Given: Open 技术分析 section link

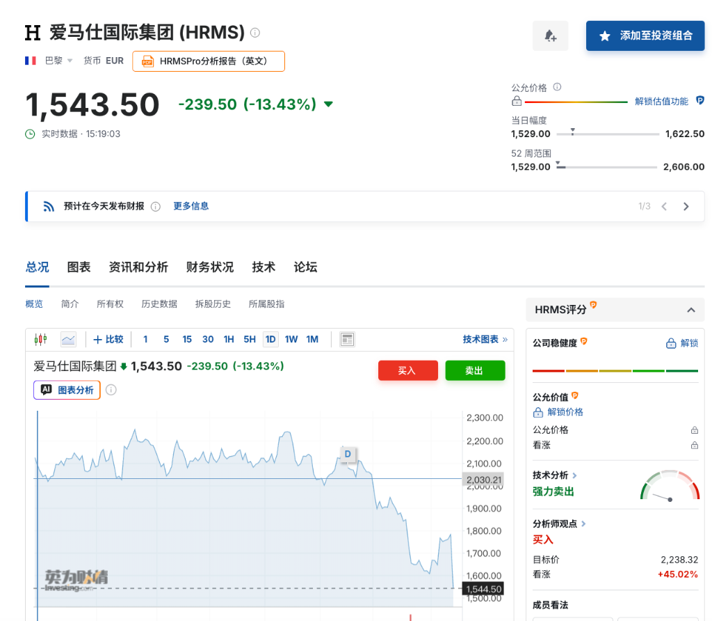Looking at the screenshot, I should [554, 475].
